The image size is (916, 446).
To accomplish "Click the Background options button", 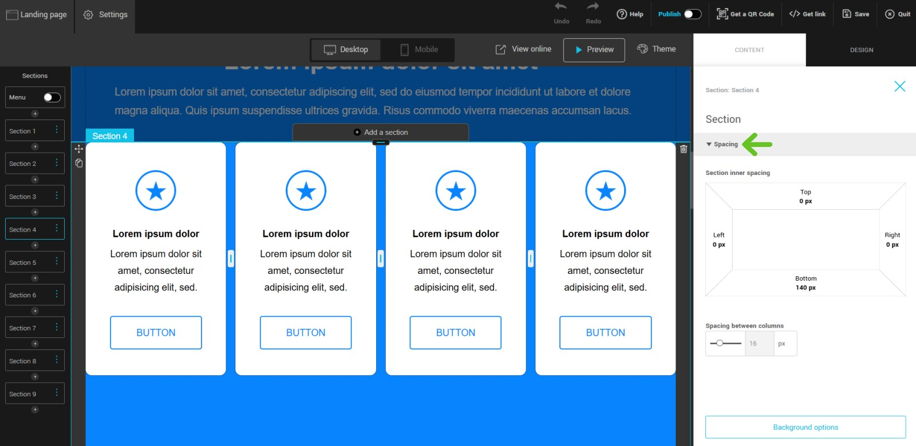I will click(805, 427).
